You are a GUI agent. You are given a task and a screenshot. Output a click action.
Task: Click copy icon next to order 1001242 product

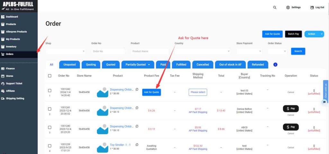(x=137, y=89)
